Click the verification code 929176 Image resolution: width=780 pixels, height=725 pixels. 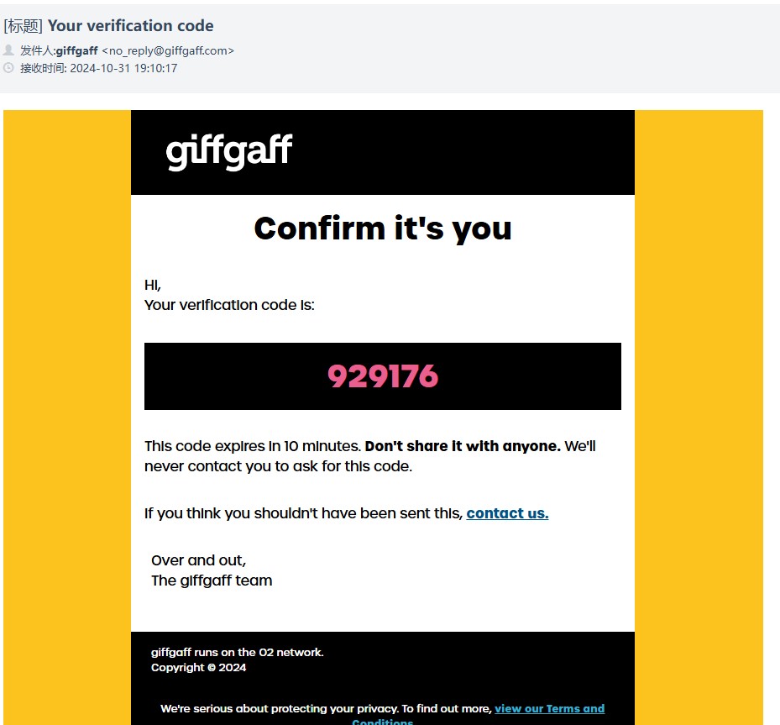[383, 376]
